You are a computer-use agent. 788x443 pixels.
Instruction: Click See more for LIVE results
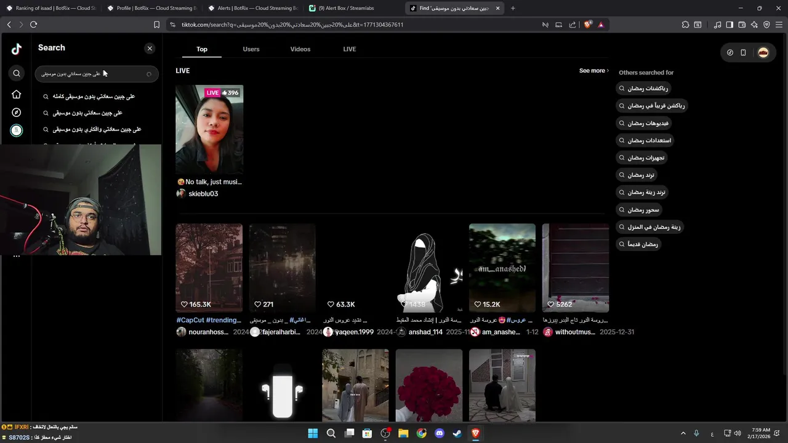[594, 71]
